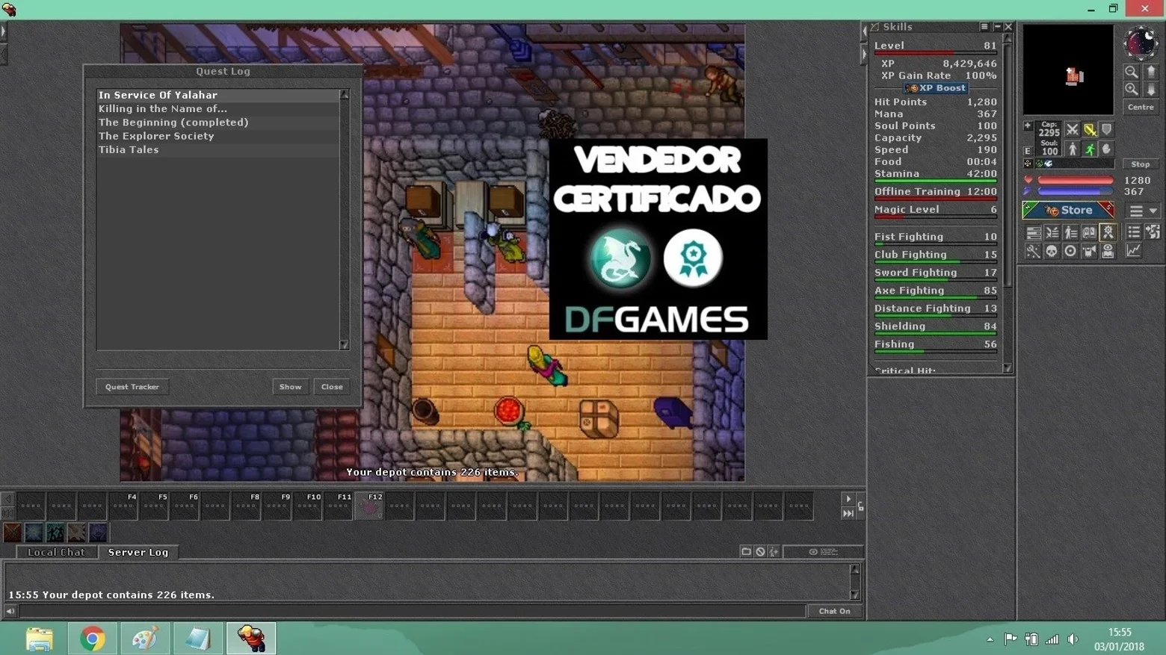Open Google Chrome from taskbar

click(93, 639)
